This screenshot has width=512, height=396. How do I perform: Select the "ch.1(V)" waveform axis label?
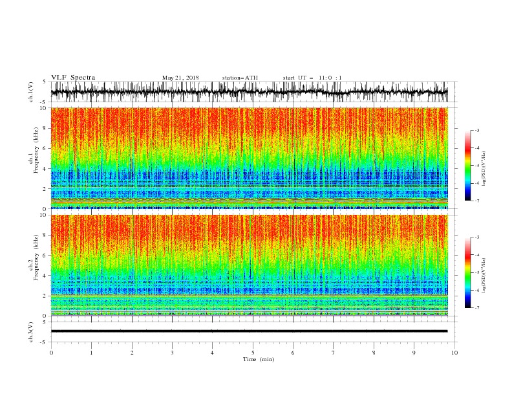[x=31, y=92]
